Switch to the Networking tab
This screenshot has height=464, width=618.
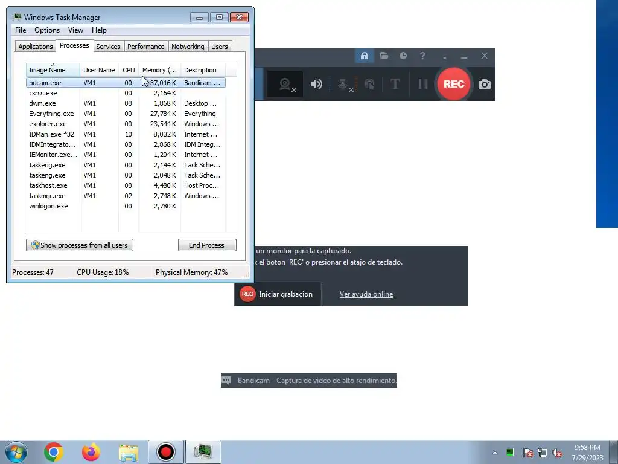click(188, 47)
